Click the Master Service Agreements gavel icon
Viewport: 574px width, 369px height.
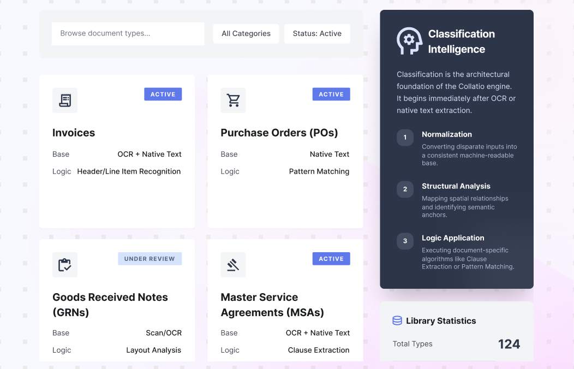point(233,265)
